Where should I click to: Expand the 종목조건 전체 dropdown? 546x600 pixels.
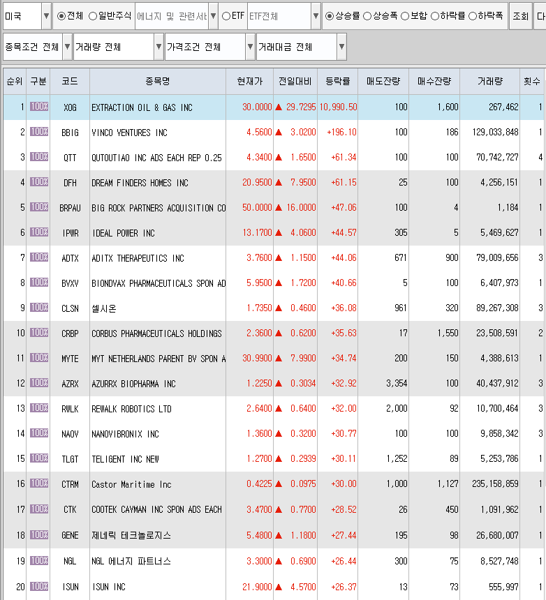click(x=68, y=47)
